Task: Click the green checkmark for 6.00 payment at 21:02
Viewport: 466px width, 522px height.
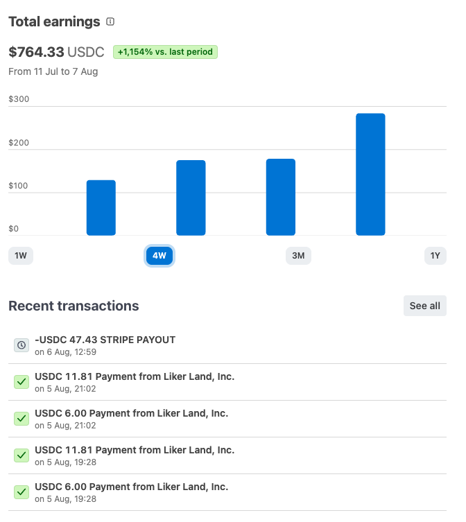Action: click(x=21, y=419)
